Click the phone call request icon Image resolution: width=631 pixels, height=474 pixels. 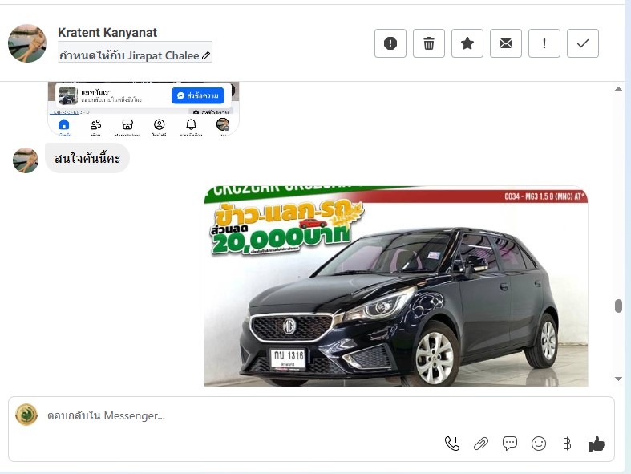pos(452,444)
